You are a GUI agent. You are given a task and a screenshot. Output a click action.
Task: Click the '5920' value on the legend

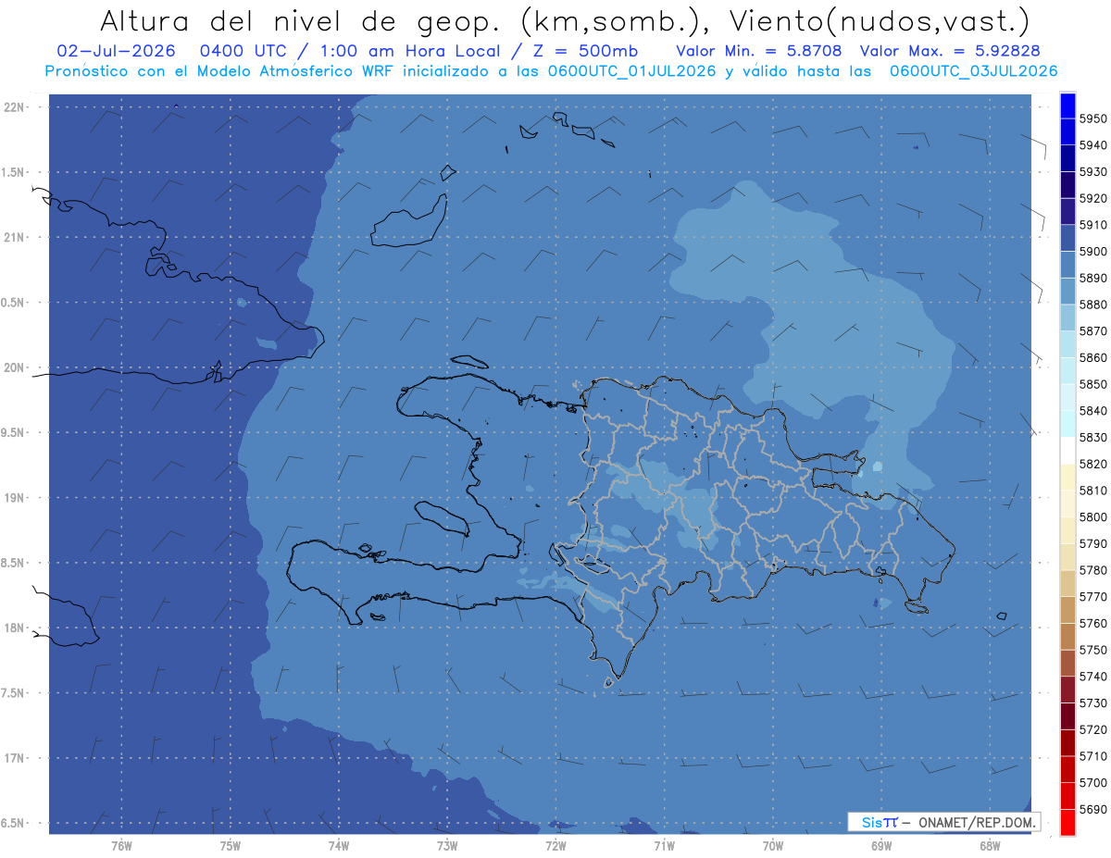tap(1093, 198)
